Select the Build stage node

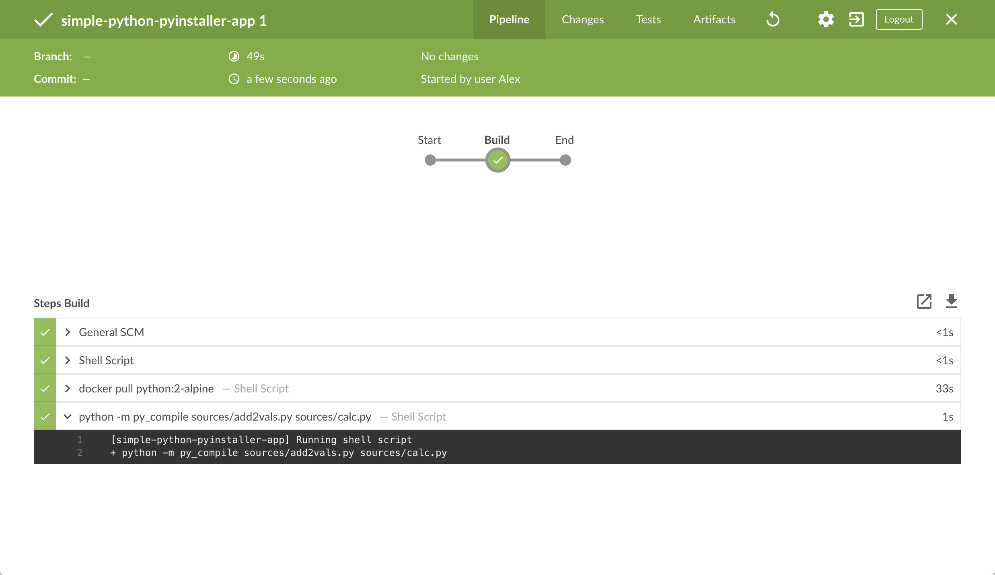497,160
